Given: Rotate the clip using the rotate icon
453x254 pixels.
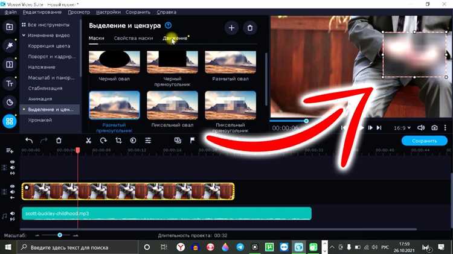Looking at the screenshot, I should pos(103,141).
